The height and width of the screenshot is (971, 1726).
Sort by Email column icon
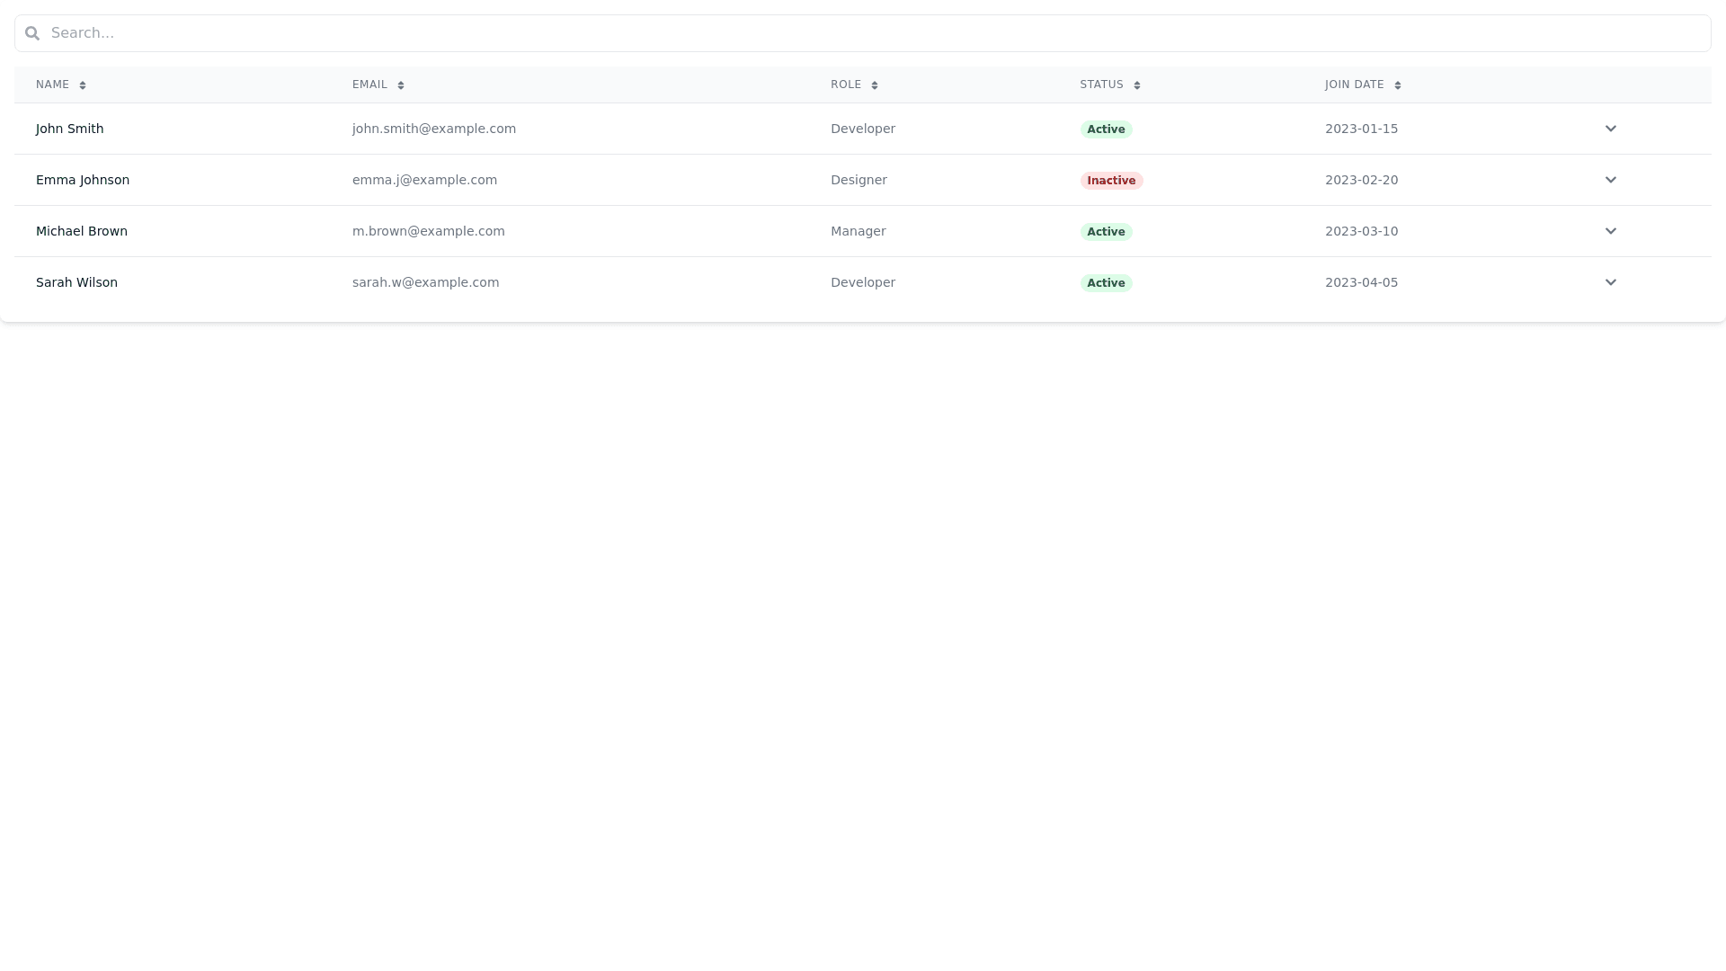401,85
